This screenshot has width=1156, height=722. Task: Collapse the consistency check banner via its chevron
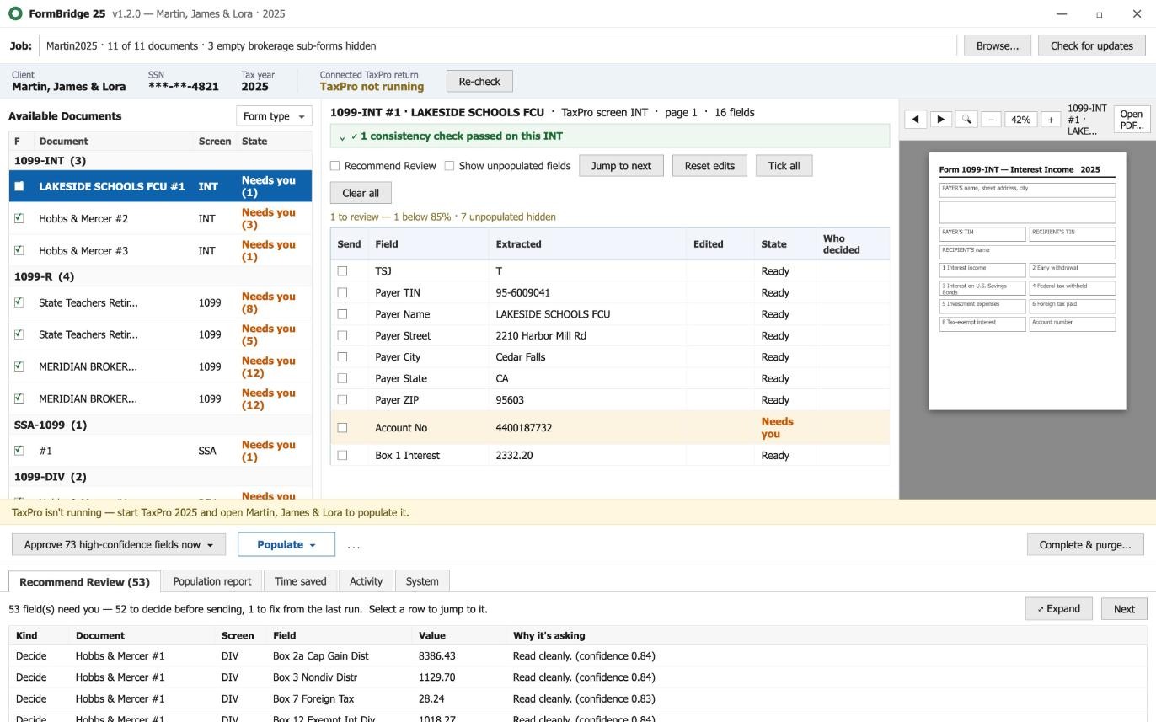click(x=342, y=136)
